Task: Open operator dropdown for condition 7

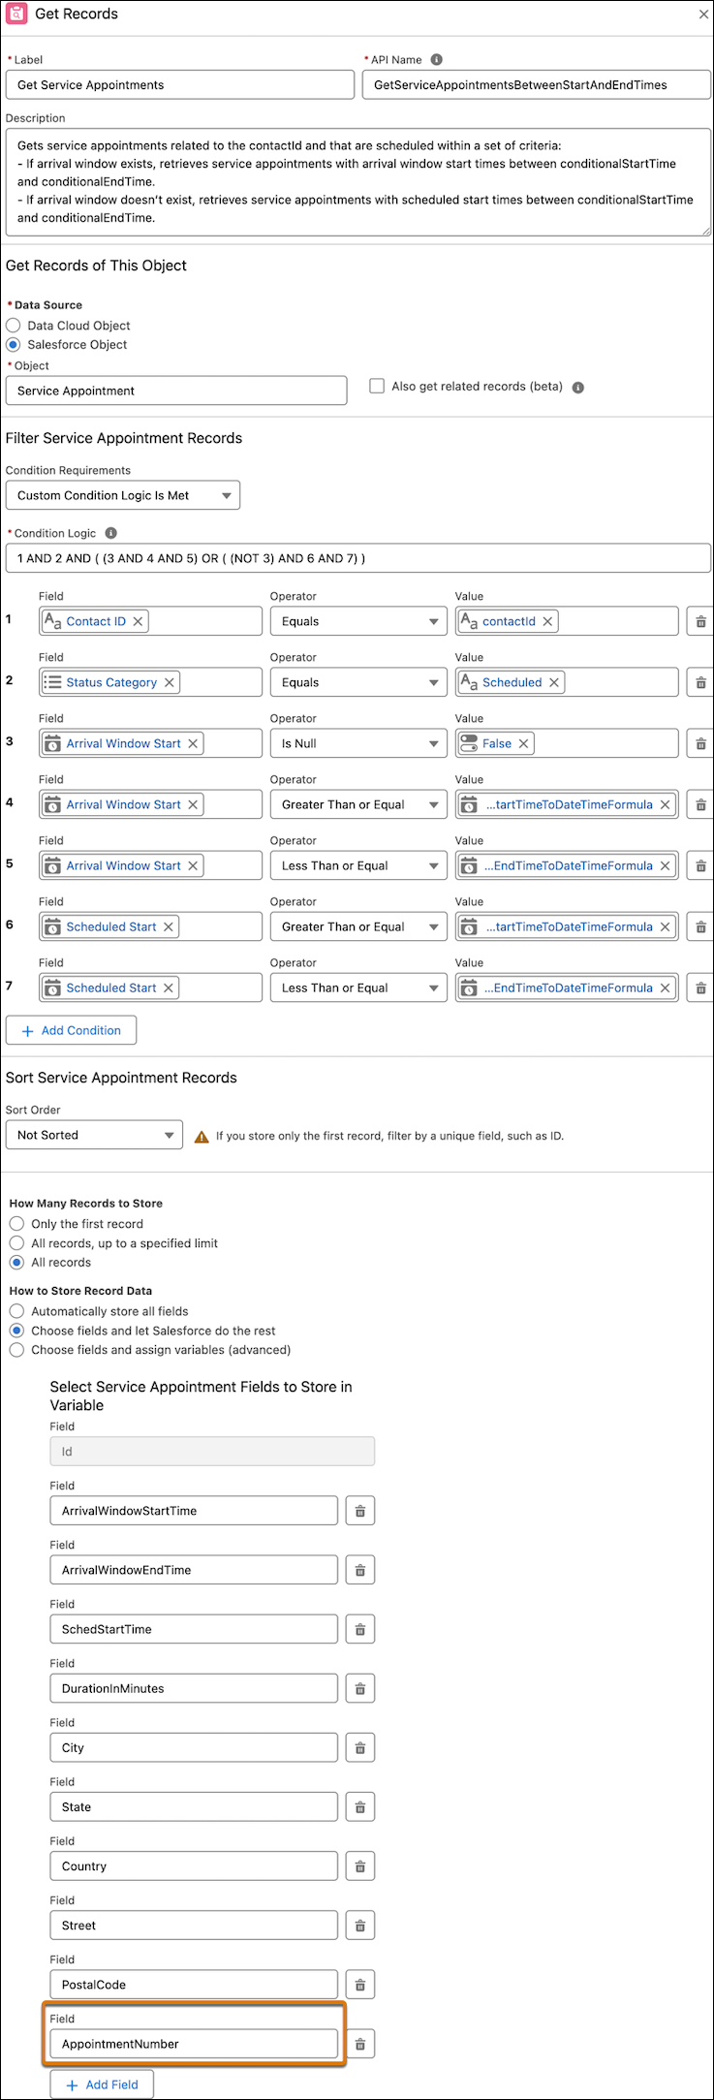Action: 358,987
